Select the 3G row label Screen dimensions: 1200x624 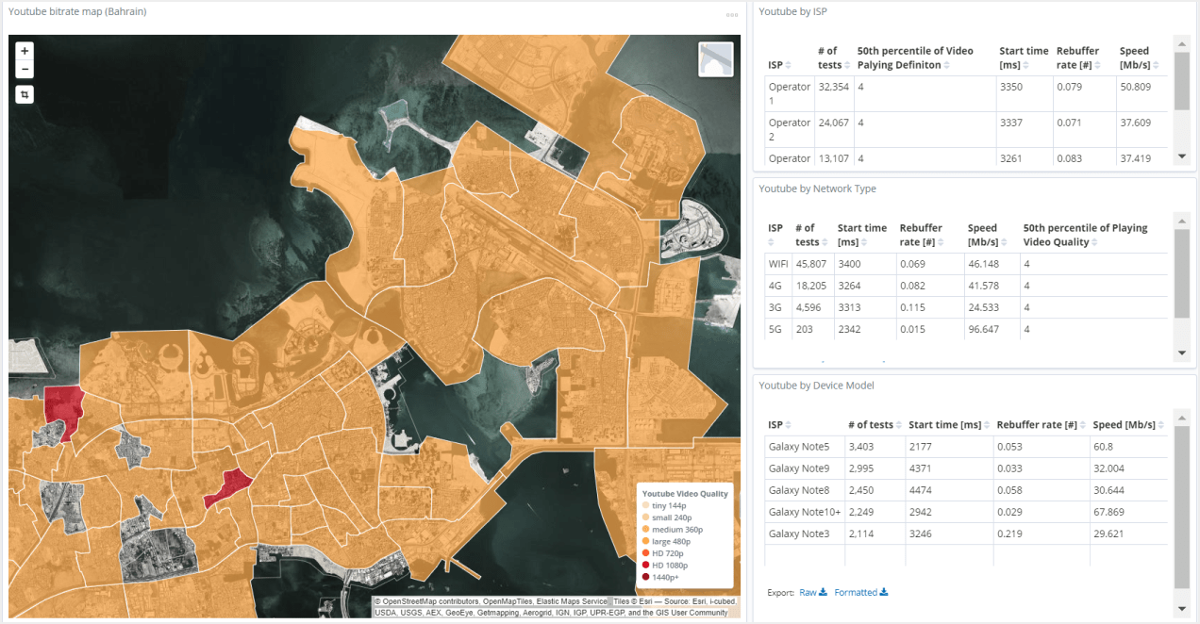tap(775, 307)
